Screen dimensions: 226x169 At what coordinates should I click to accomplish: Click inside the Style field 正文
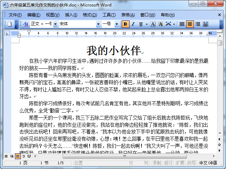pos(42,24)
